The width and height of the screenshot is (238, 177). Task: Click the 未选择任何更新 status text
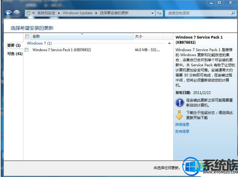(167, 168)
